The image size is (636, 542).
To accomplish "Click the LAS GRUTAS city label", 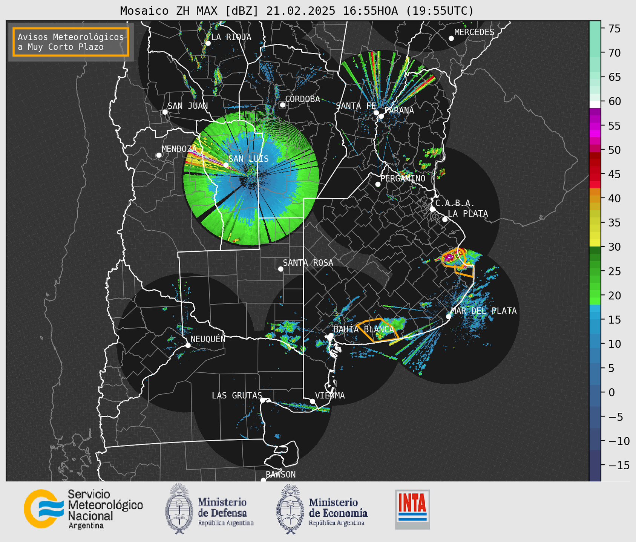I will click(x=237, y=395).
